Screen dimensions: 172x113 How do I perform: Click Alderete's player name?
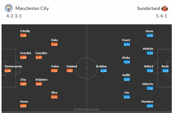[148, 84]
